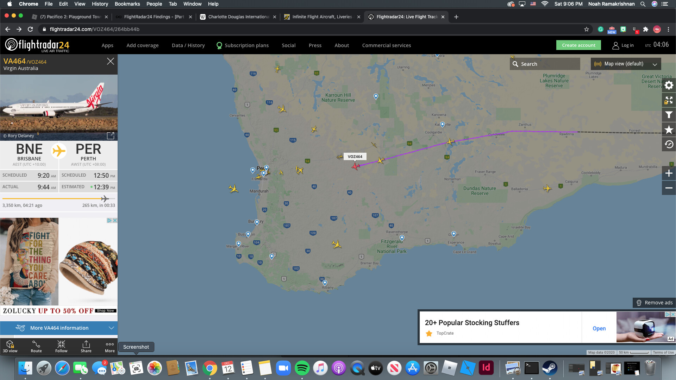
Task: Open More options in flight toolbar
Action: pos(110,346)
